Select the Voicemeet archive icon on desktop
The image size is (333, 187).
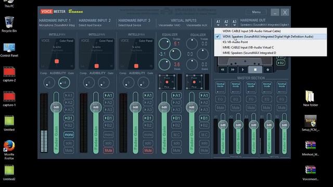(310, 173)
